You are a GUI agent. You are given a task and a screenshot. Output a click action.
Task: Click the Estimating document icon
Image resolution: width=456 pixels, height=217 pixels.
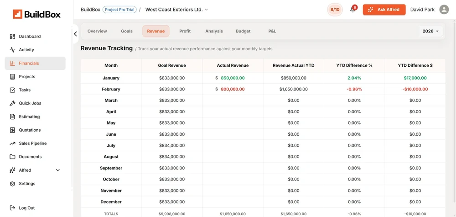[x=12, y=117]
